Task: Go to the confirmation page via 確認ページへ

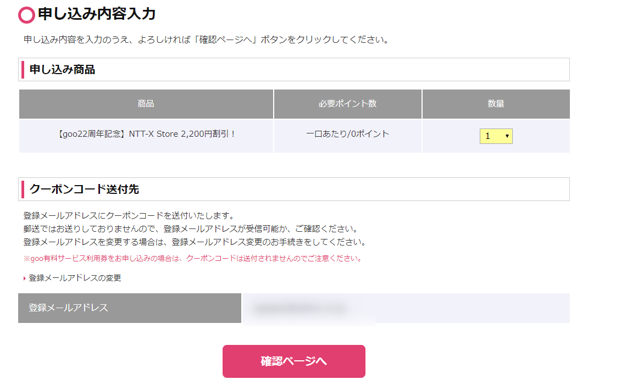Action: coord(293,361)
